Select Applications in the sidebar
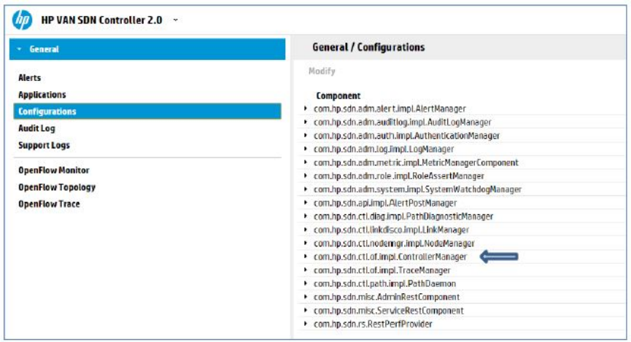The height and width of the screenshot is (342, 631). pos(42,95)
